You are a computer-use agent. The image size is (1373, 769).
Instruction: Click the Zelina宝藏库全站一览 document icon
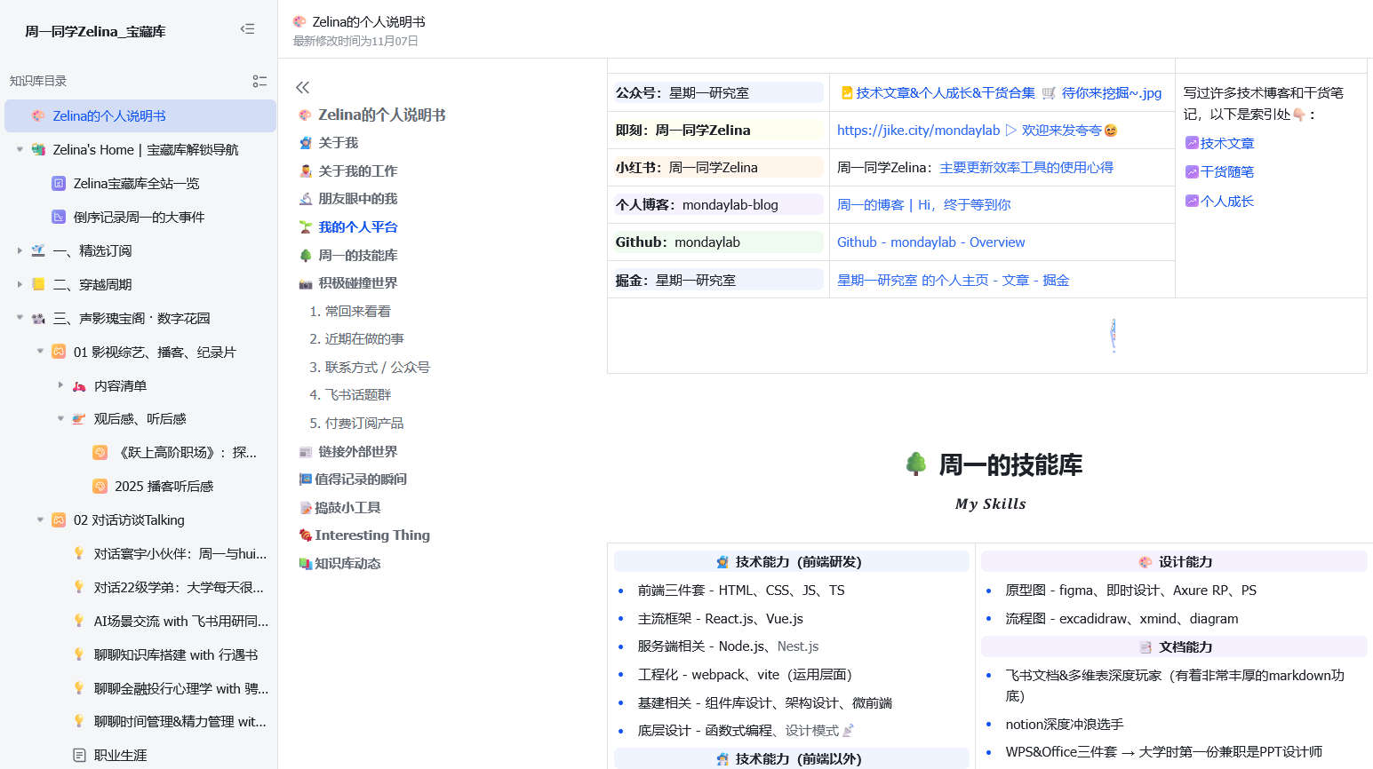[x=59, y=183]
